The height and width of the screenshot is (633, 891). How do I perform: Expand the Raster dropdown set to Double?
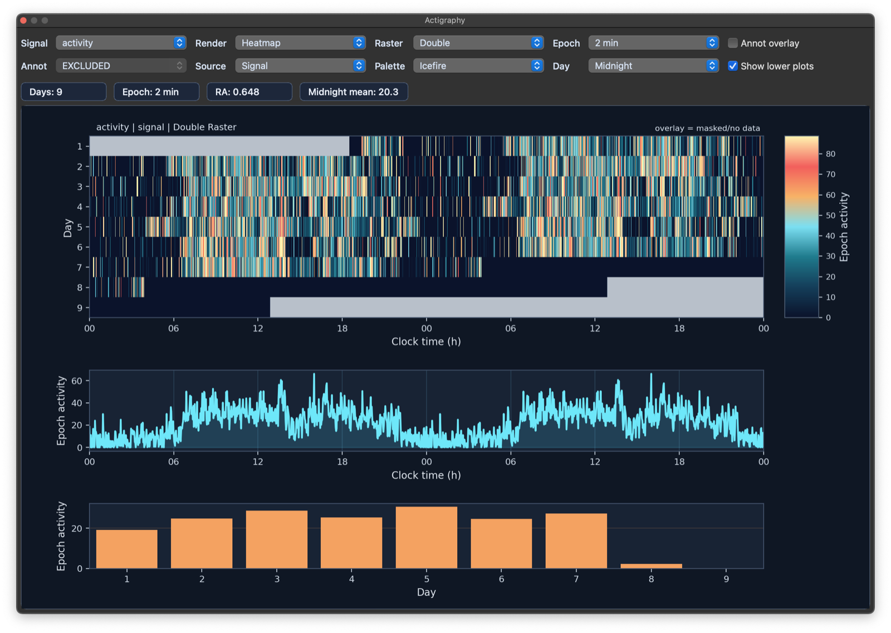pyautogui.click(x=478, y=43)
